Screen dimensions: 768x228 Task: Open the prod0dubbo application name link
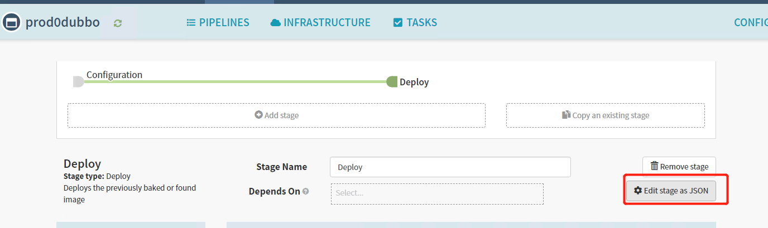point(63,23)
